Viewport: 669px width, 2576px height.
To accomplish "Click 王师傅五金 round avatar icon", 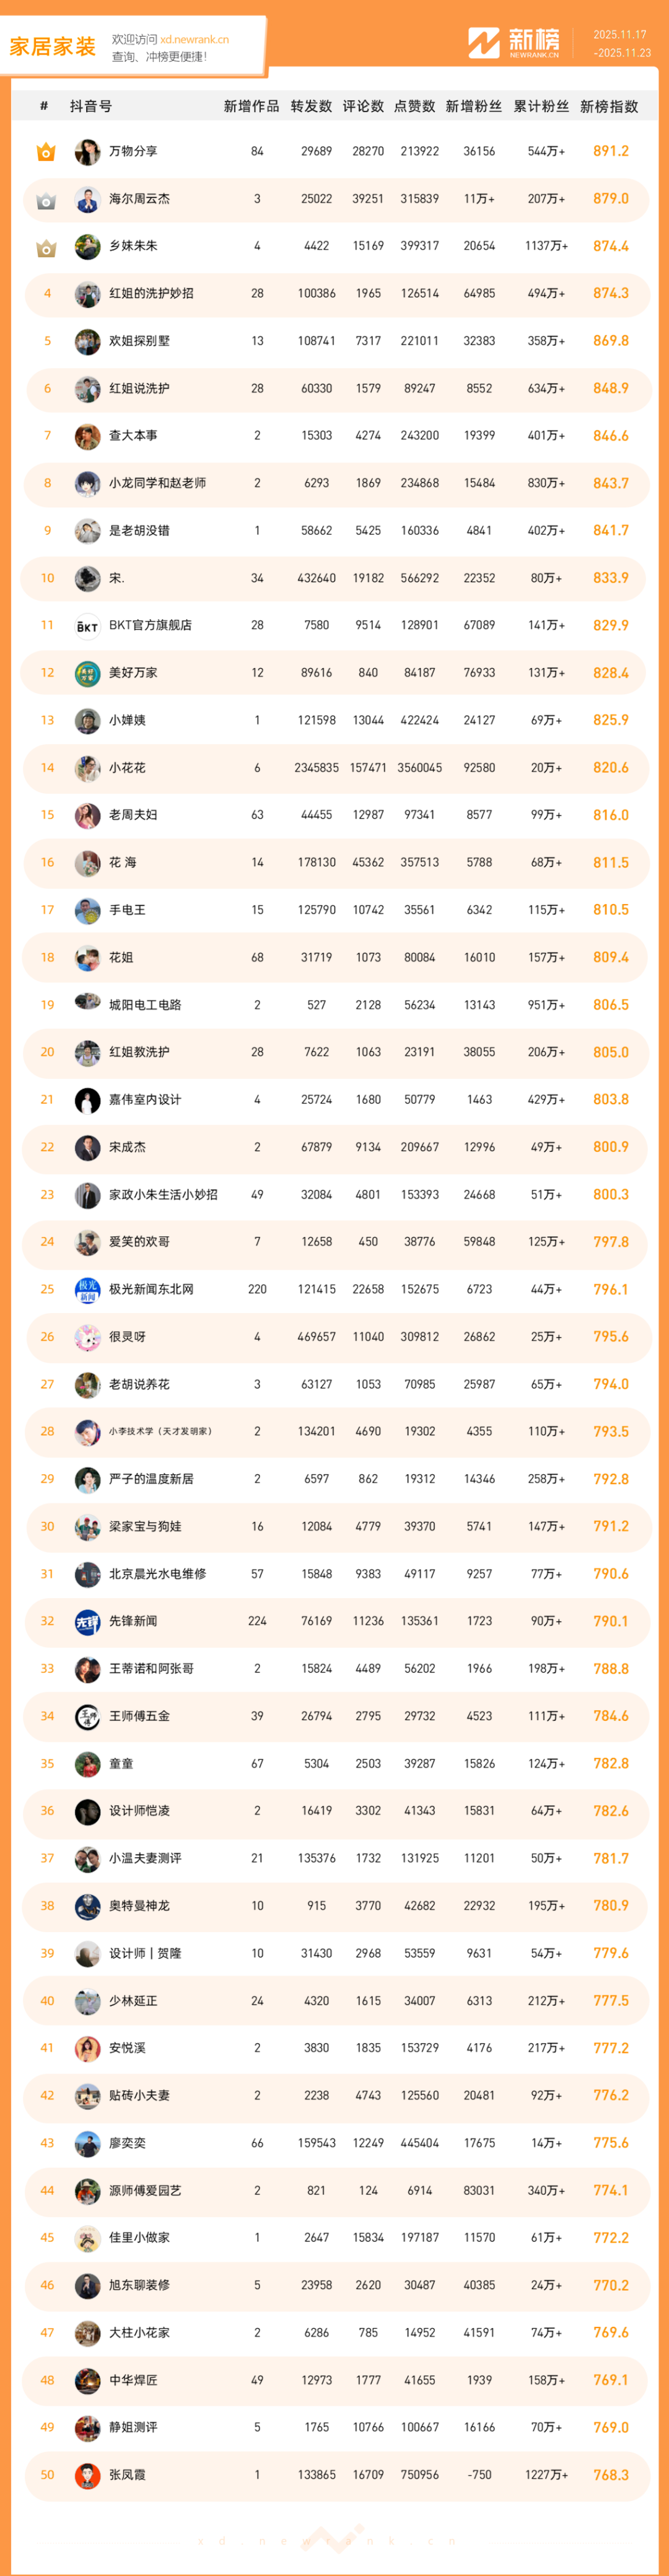I will tap(87, 1717).
